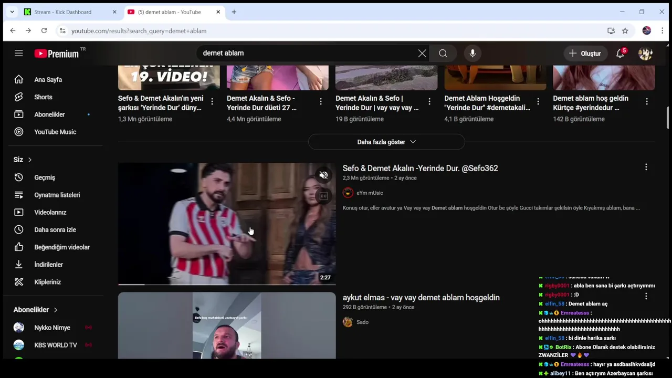Click Klipleriniz scissors icon
672x378 pixels.
click(19, 282)
